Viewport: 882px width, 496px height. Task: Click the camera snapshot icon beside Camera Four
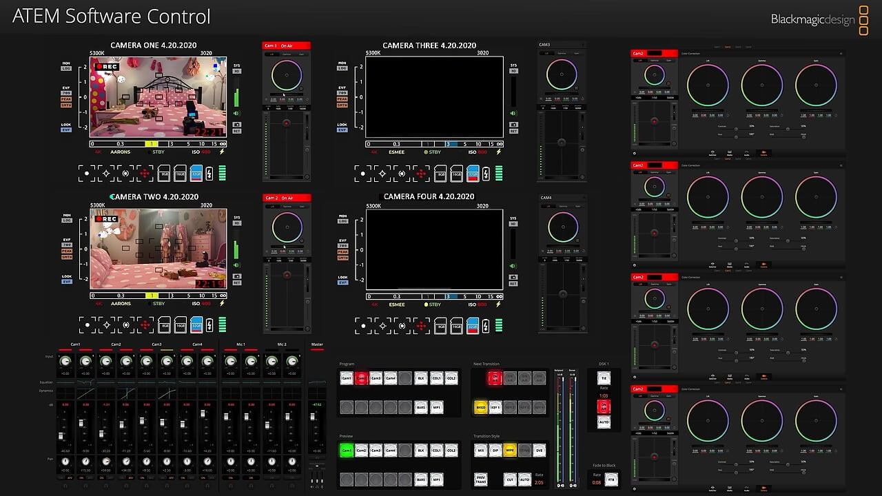click(x=513, y=278)
